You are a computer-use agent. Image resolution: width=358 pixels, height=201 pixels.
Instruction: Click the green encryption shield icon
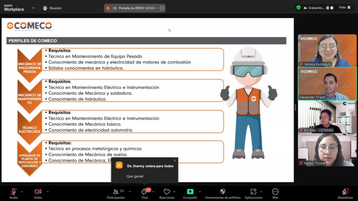[x=298, y=7]
